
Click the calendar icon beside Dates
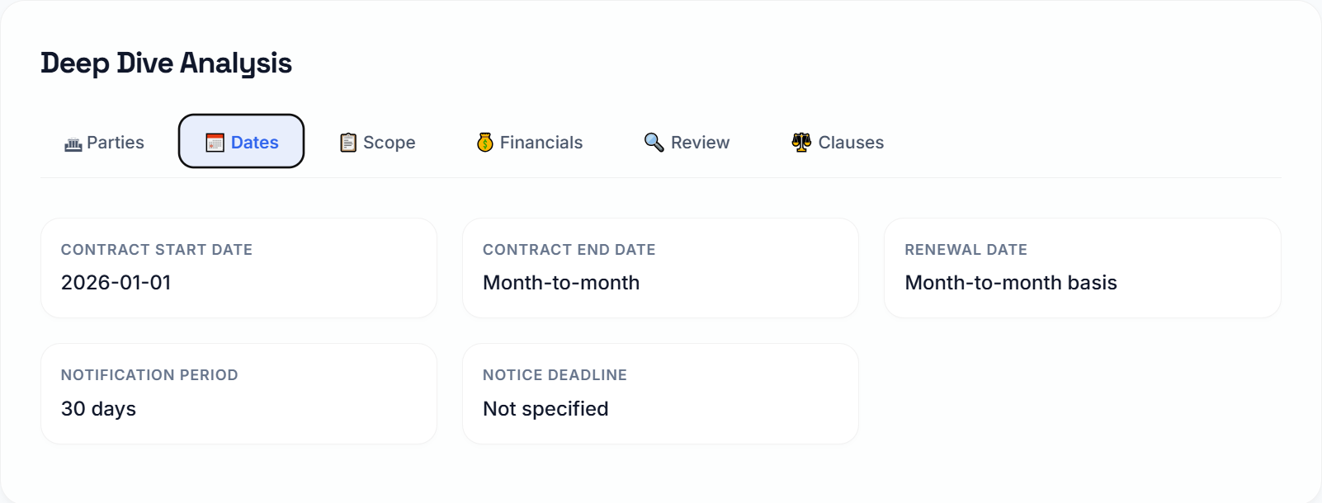[214, 142]
